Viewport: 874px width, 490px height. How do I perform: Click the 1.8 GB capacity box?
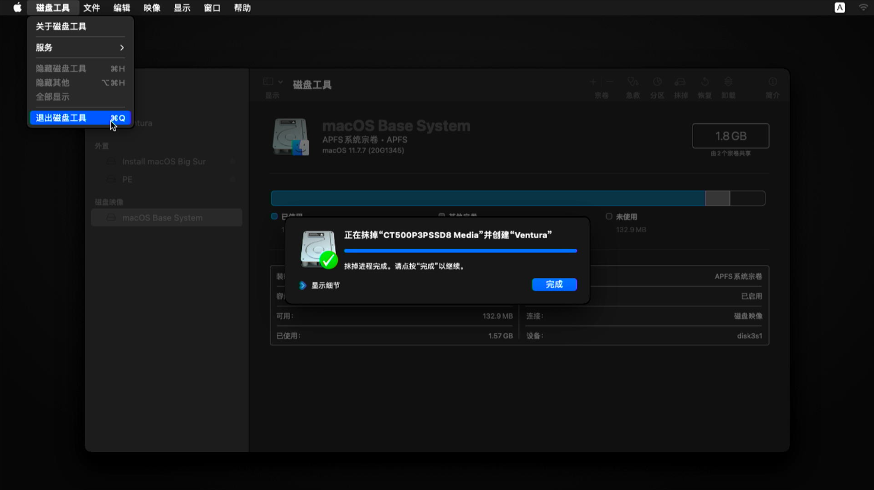coord(731,136)
